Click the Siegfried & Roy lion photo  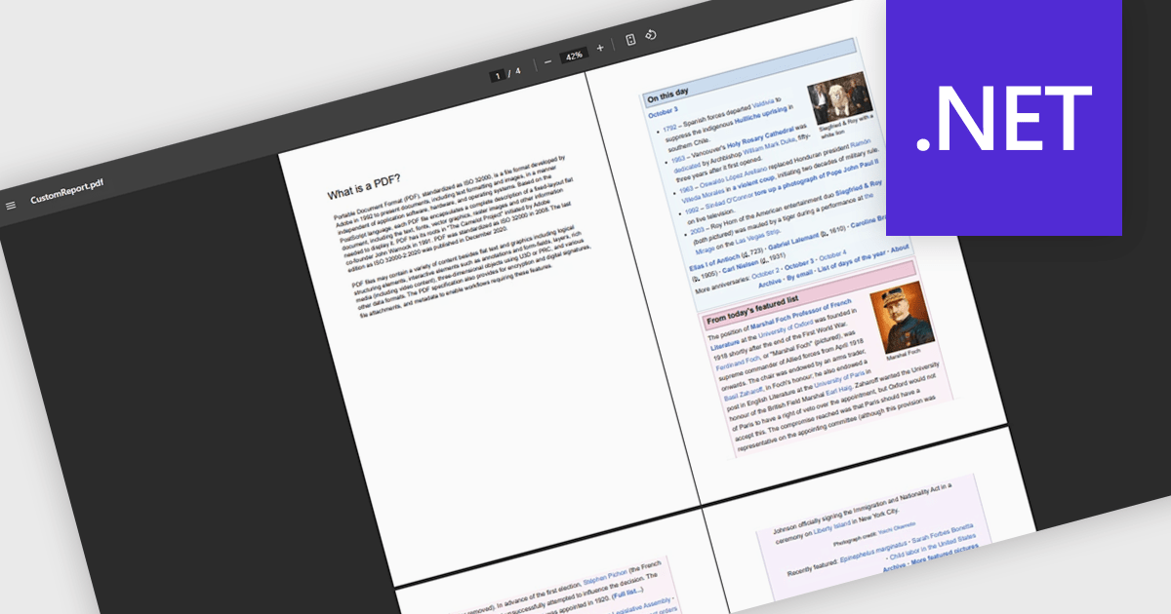pyautogui.click(x=840, y=99)
